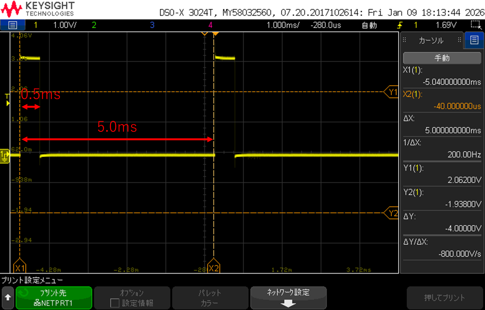Click the trigger rising edge icon
Image resolution: width=485 pixels, height=310 pixels.
(x=400, y=25)
